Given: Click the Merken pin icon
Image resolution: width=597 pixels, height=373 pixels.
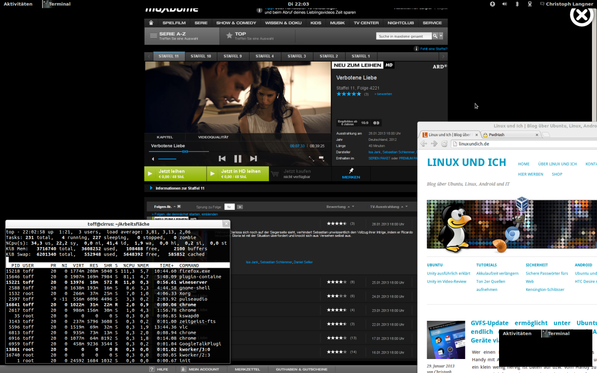Looking at the screenshot, I should [351, 171].
